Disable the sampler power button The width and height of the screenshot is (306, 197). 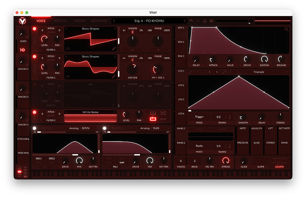click(x=35, y=112)
